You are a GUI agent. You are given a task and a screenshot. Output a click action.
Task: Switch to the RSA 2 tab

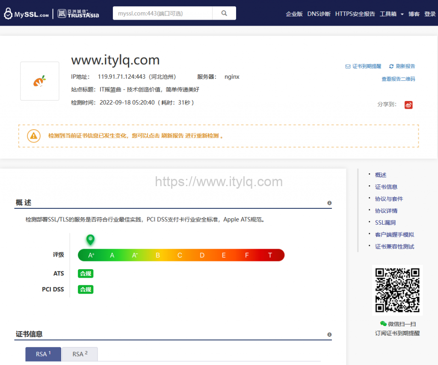pos(80,354)
